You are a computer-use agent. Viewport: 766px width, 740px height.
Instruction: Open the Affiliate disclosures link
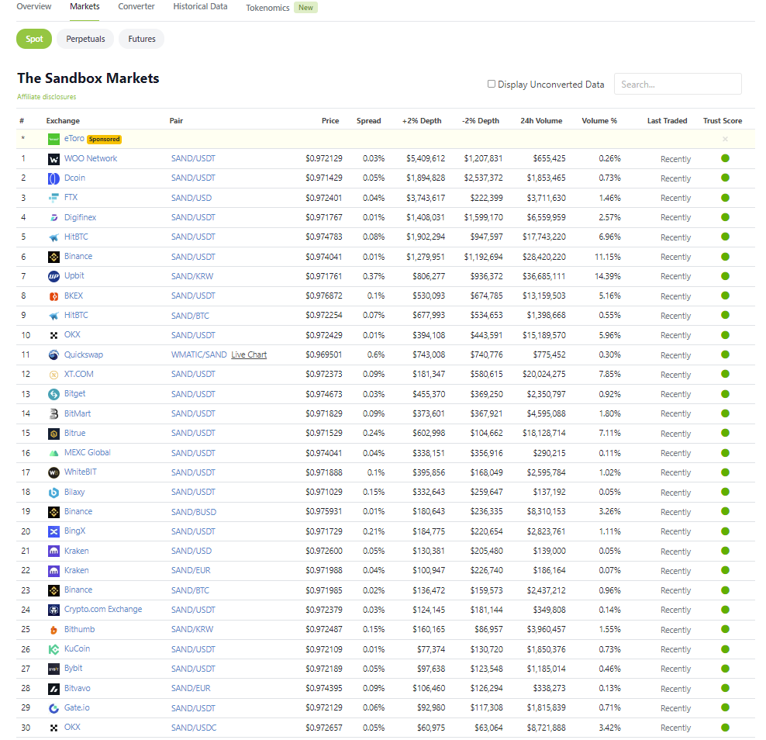(x=47, y=97)
